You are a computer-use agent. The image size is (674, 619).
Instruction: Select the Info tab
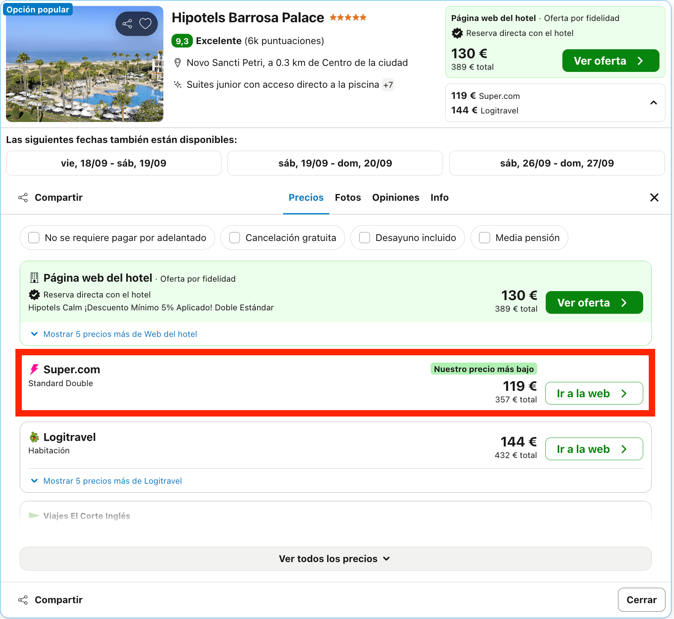(x=440, y=197)
